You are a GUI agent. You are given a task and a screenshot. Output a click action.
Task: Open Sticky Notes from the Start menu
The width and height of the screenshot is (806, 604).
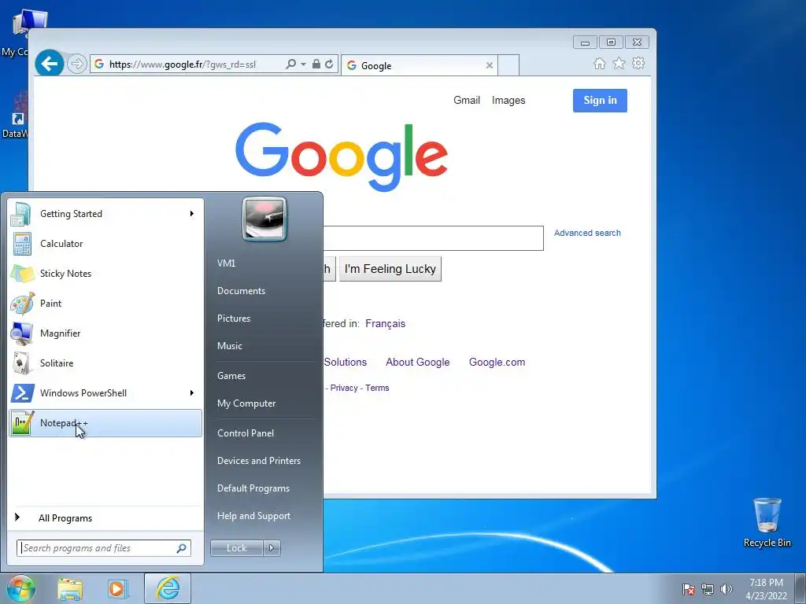pos(105,273)
